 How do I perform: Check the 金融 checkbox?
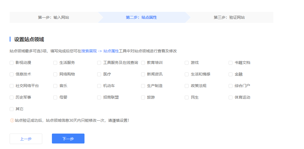tap(231, 74)
